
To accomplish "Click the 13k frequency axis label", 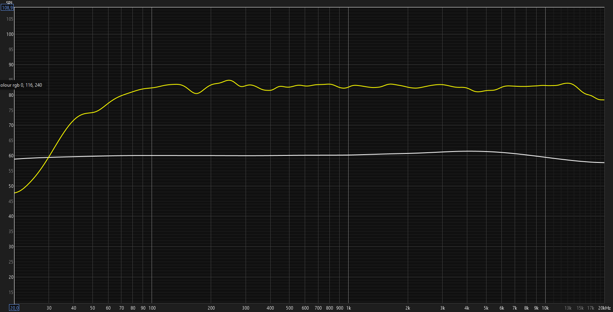I will tap(568, 308).
